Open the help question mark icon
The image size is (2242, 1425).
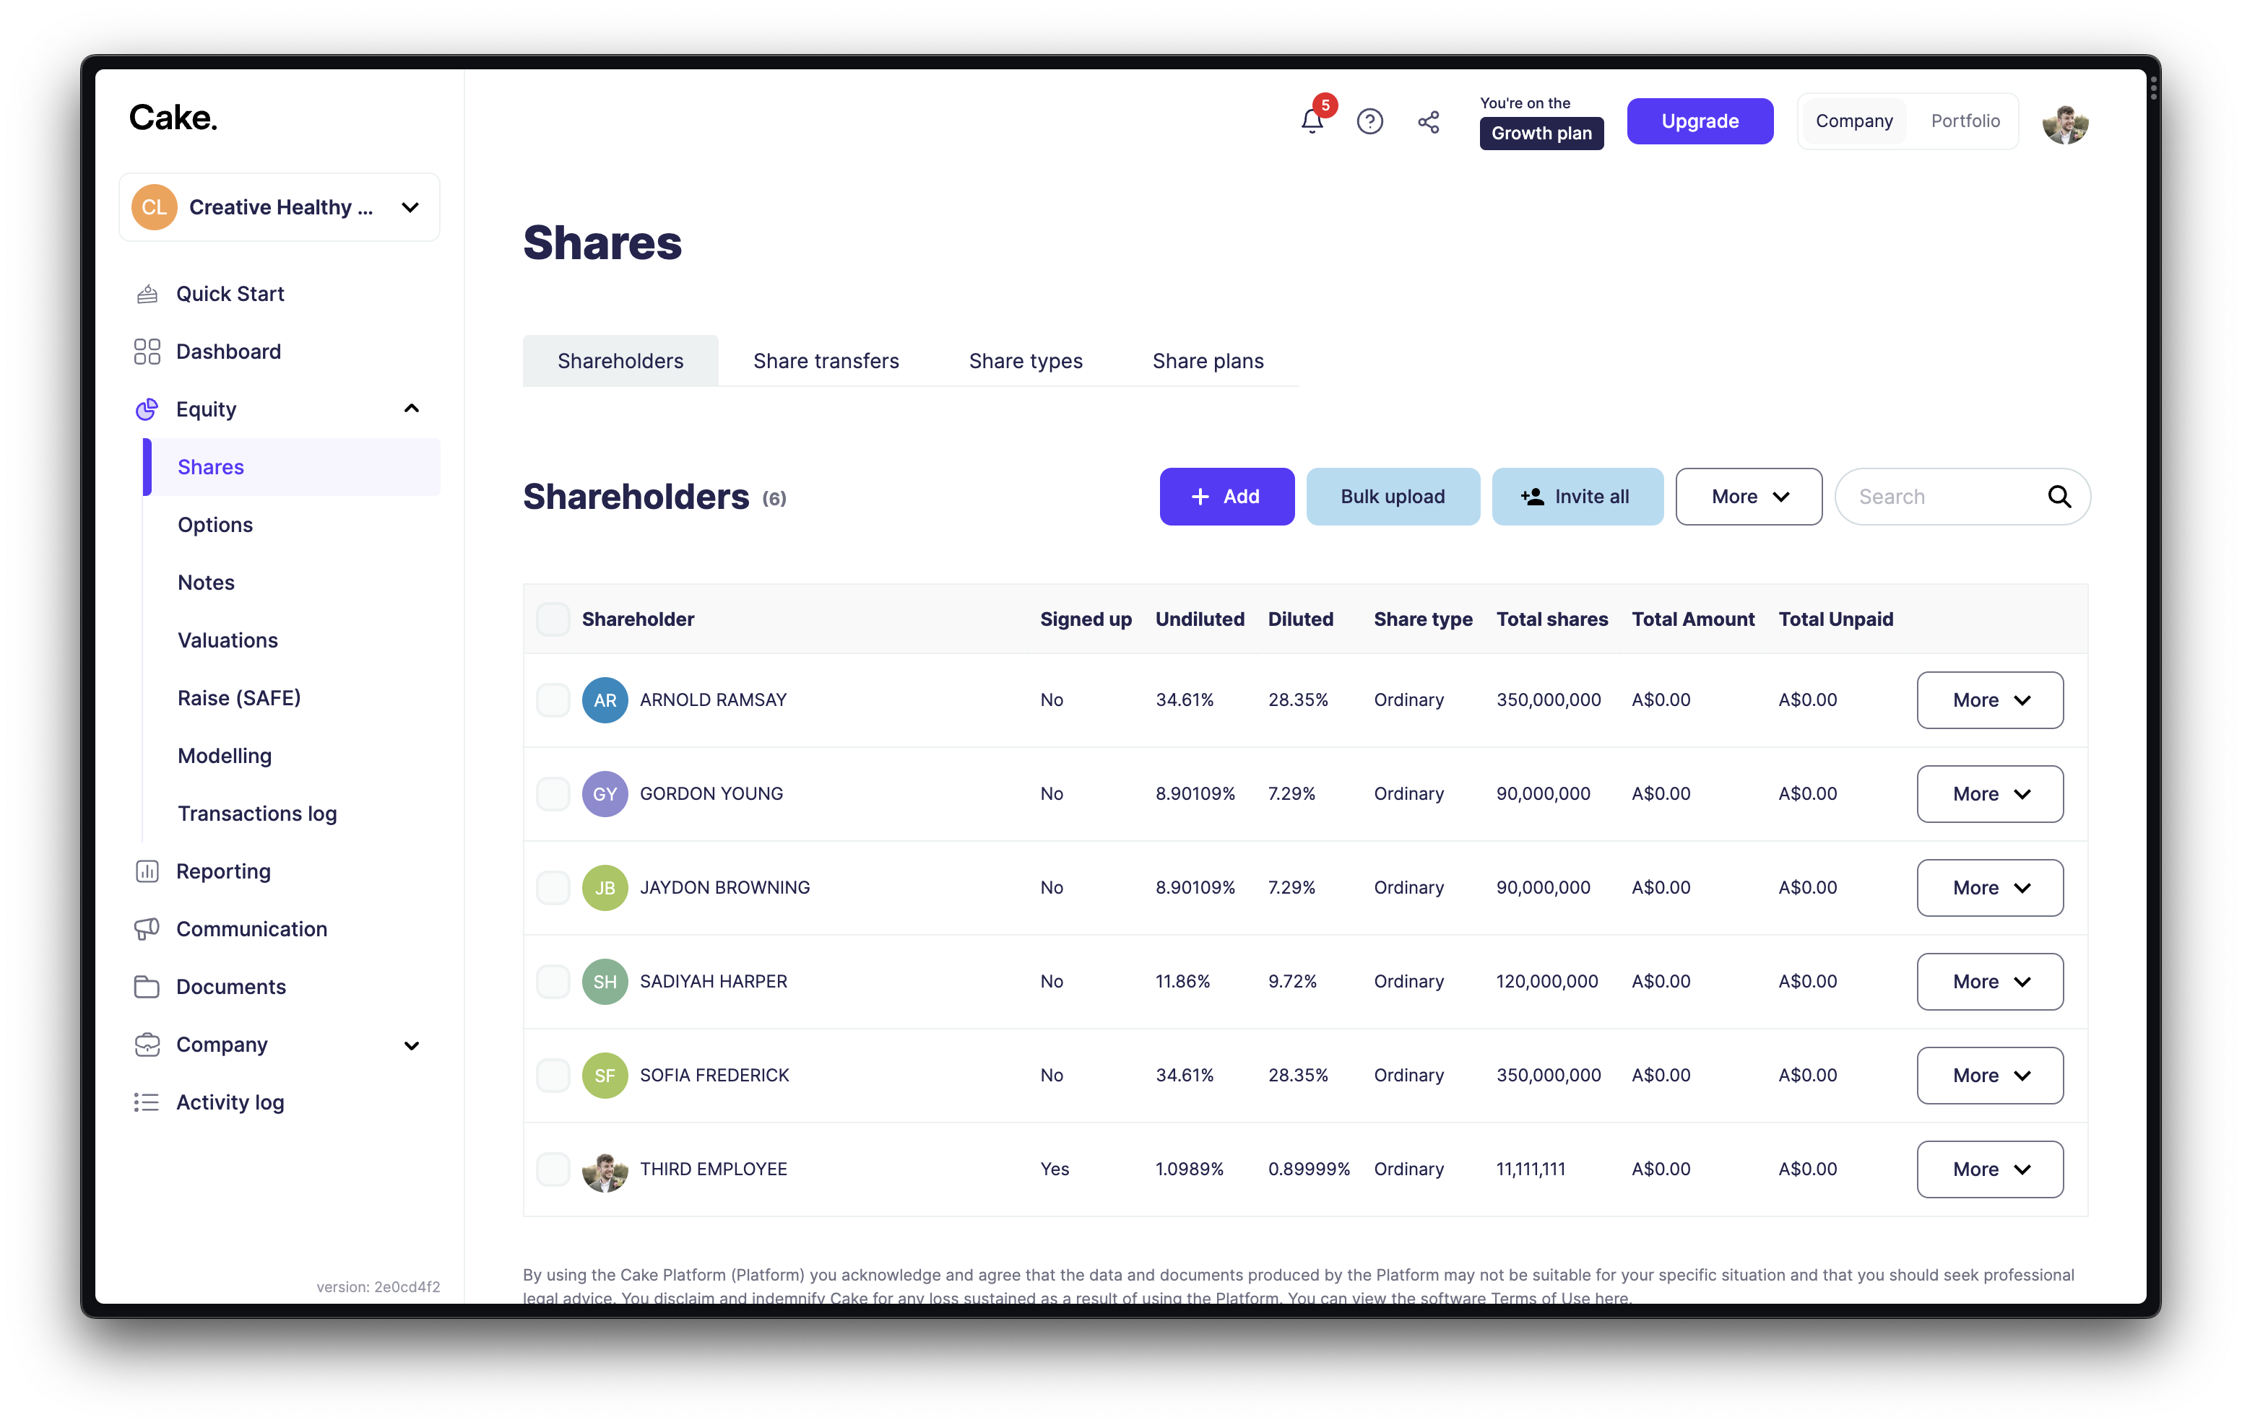point(1370,121)
